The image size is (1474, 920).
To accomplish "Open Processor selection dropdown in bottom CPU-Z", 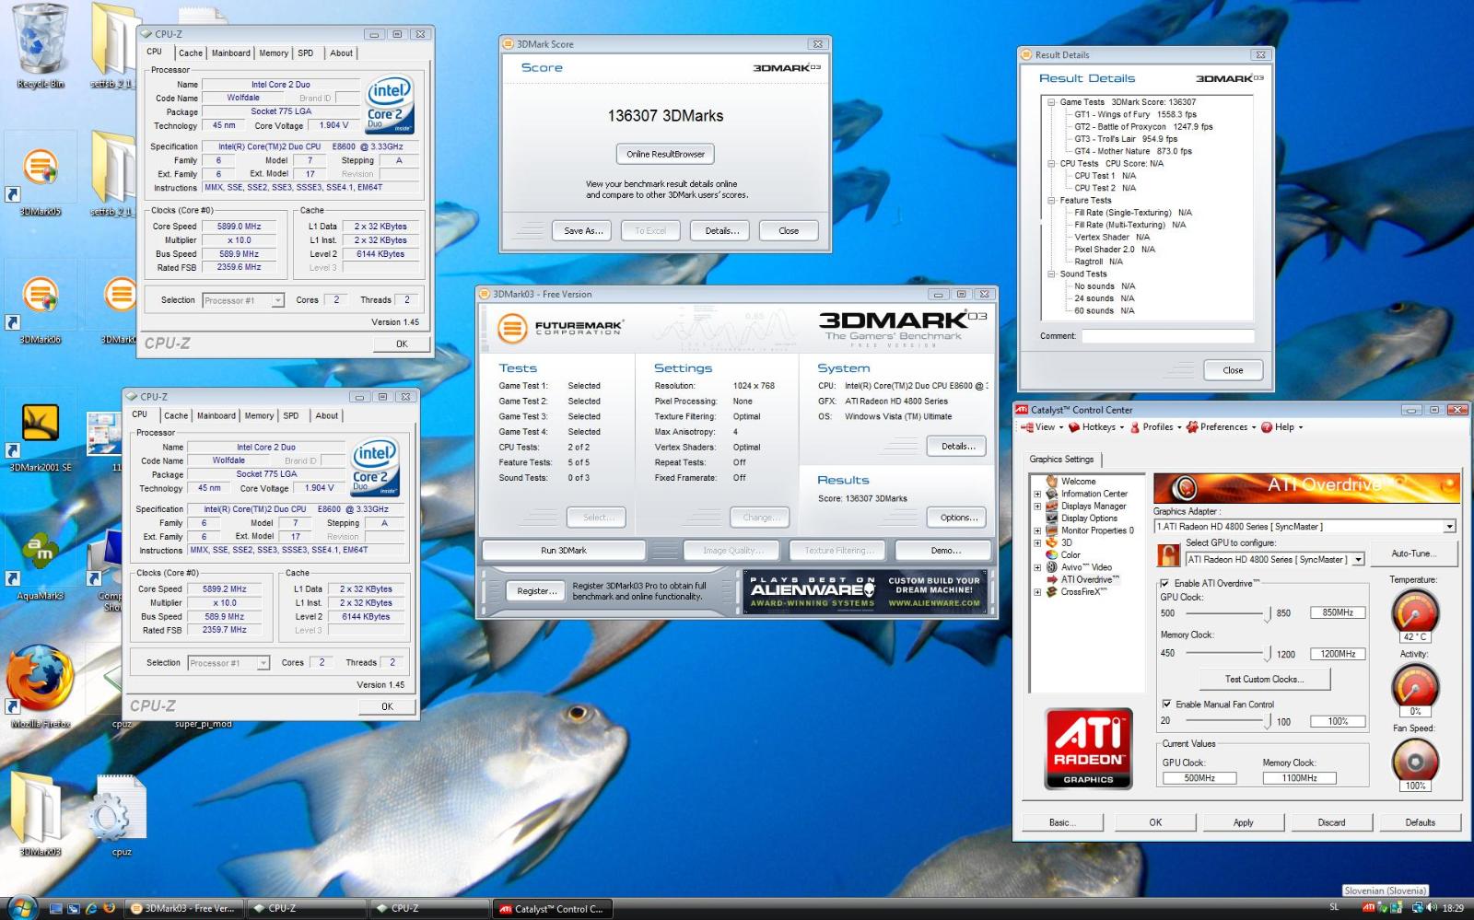I will [x=263, y=663].
